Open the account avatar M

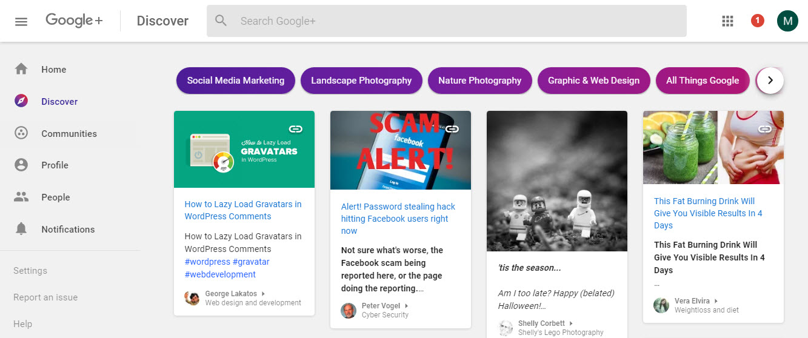[787, 21]
